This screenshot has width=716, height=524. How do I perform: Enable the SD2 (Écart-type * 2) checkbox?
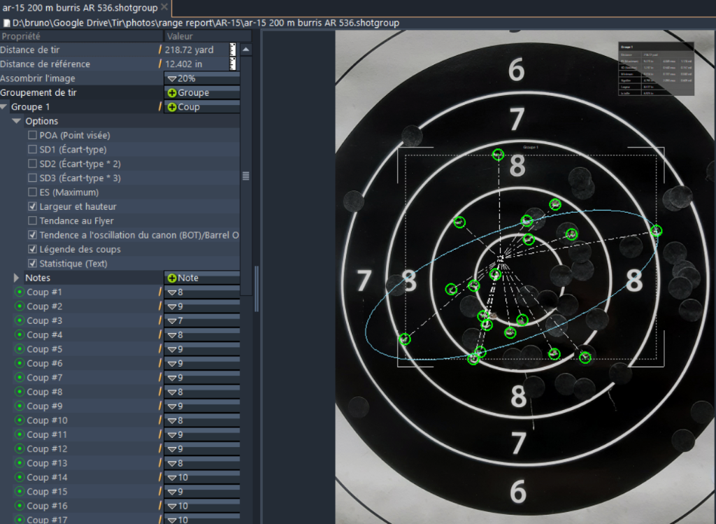pyautogui.click(x=31, y=164)
